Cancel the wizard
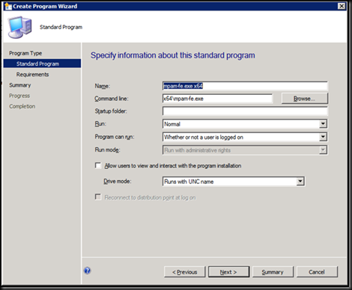 coord(317,272)
